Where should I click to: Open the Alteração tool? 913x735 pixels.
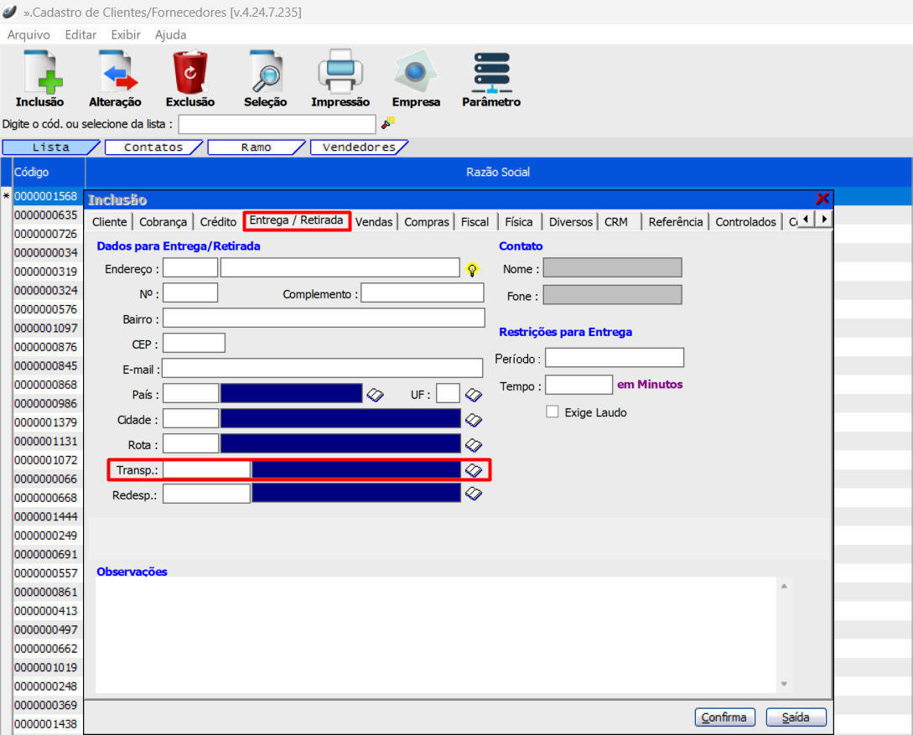[x=116, y=72]
